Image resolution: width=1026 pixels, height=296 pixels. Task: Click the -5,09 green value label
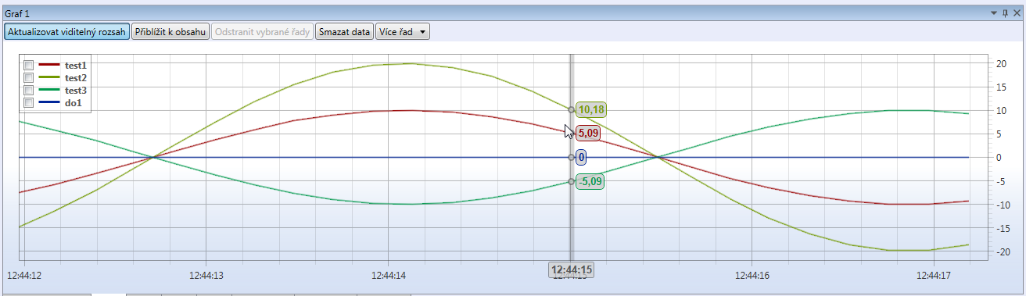point(590,182)
